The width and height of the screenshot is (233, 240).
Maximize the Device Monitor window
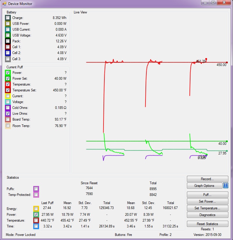(x=213, y=3)
